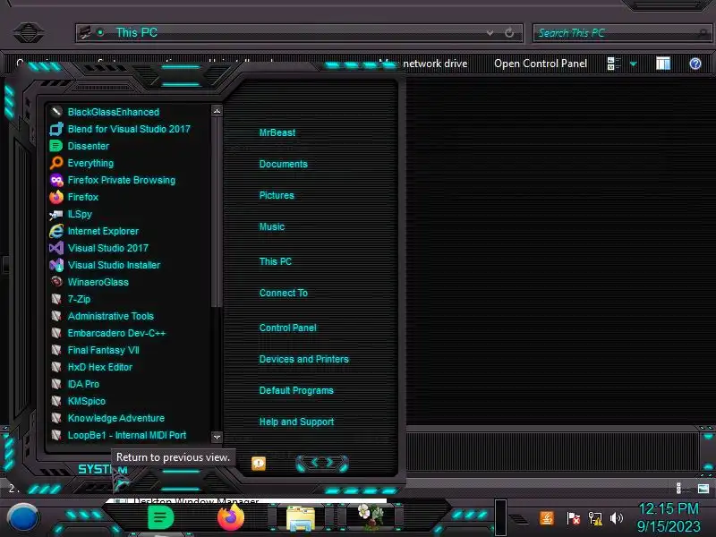Toggle the preview pane button
The height and width of the screenshot is (537, 716).
[663, 64]
